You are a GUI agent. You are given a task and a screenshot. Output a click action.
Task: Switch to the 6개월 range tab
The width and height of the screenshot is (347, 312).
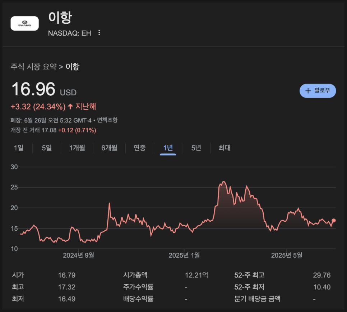click(109, 148)
